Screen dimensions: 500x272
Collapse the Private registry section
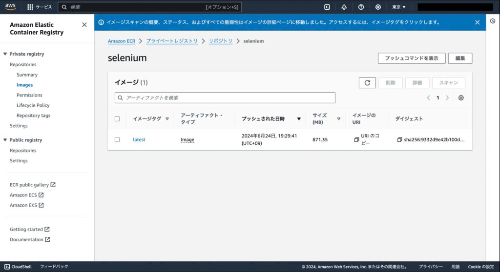pos(5,54)
